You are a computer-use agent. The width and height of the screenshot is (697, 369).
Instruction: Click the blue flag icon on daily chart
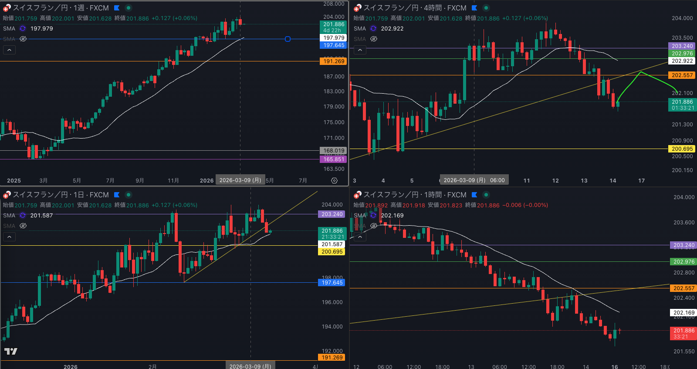[x=117, y=195]
